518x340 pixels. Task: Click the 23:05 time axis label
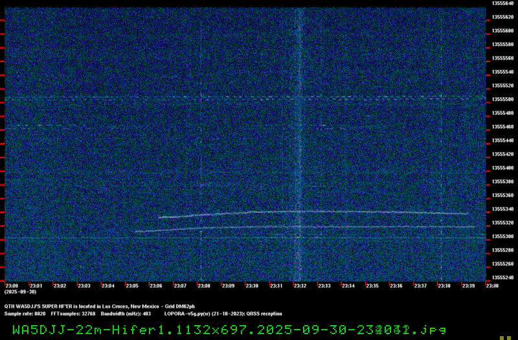132,286
